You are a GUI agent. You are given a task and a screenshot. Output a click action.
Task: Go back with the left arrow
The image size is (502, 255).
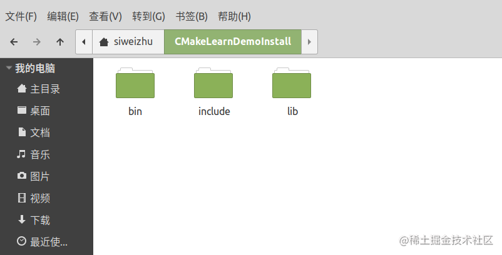click(14, 42)
